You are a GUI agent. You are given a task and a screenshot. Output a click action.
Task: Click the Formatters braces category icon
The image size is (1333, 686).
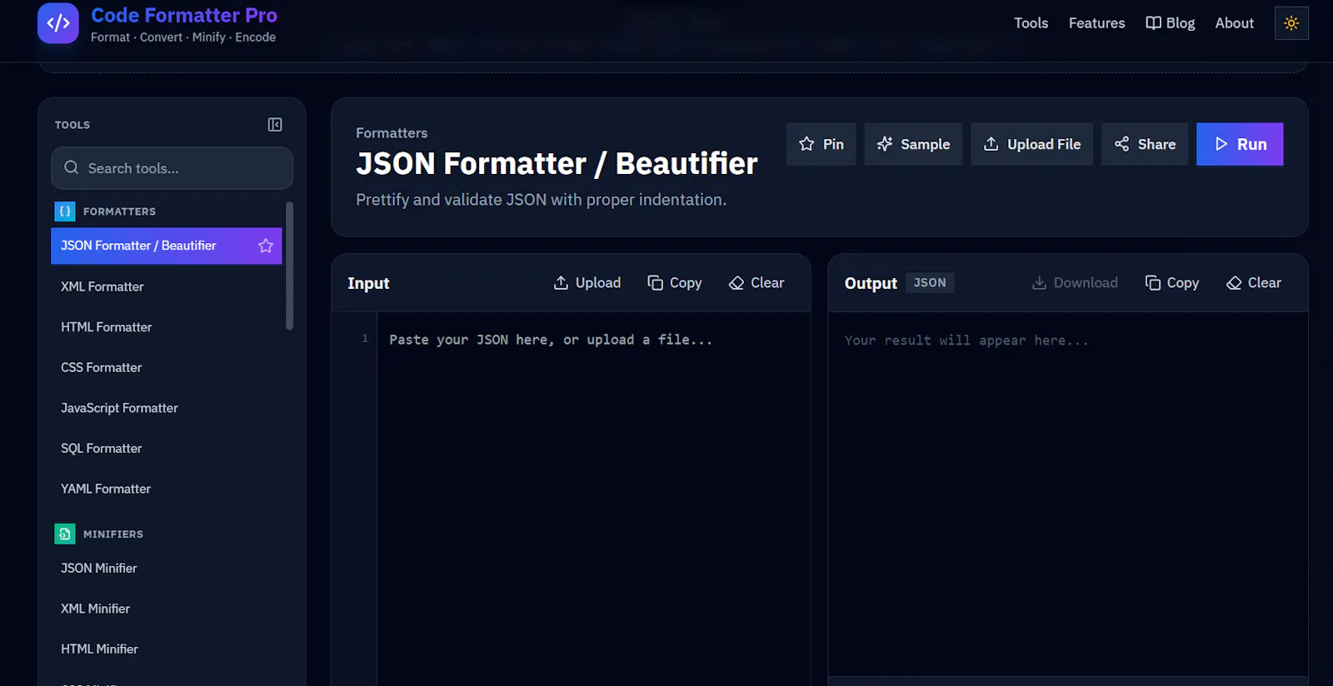[x=65, y=211]
